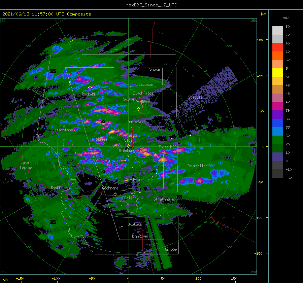The height and width of the screenshot is (283, 303).
Task: Select the yellow 54–51 dBZ color swatch
Action: pos(277,73)
